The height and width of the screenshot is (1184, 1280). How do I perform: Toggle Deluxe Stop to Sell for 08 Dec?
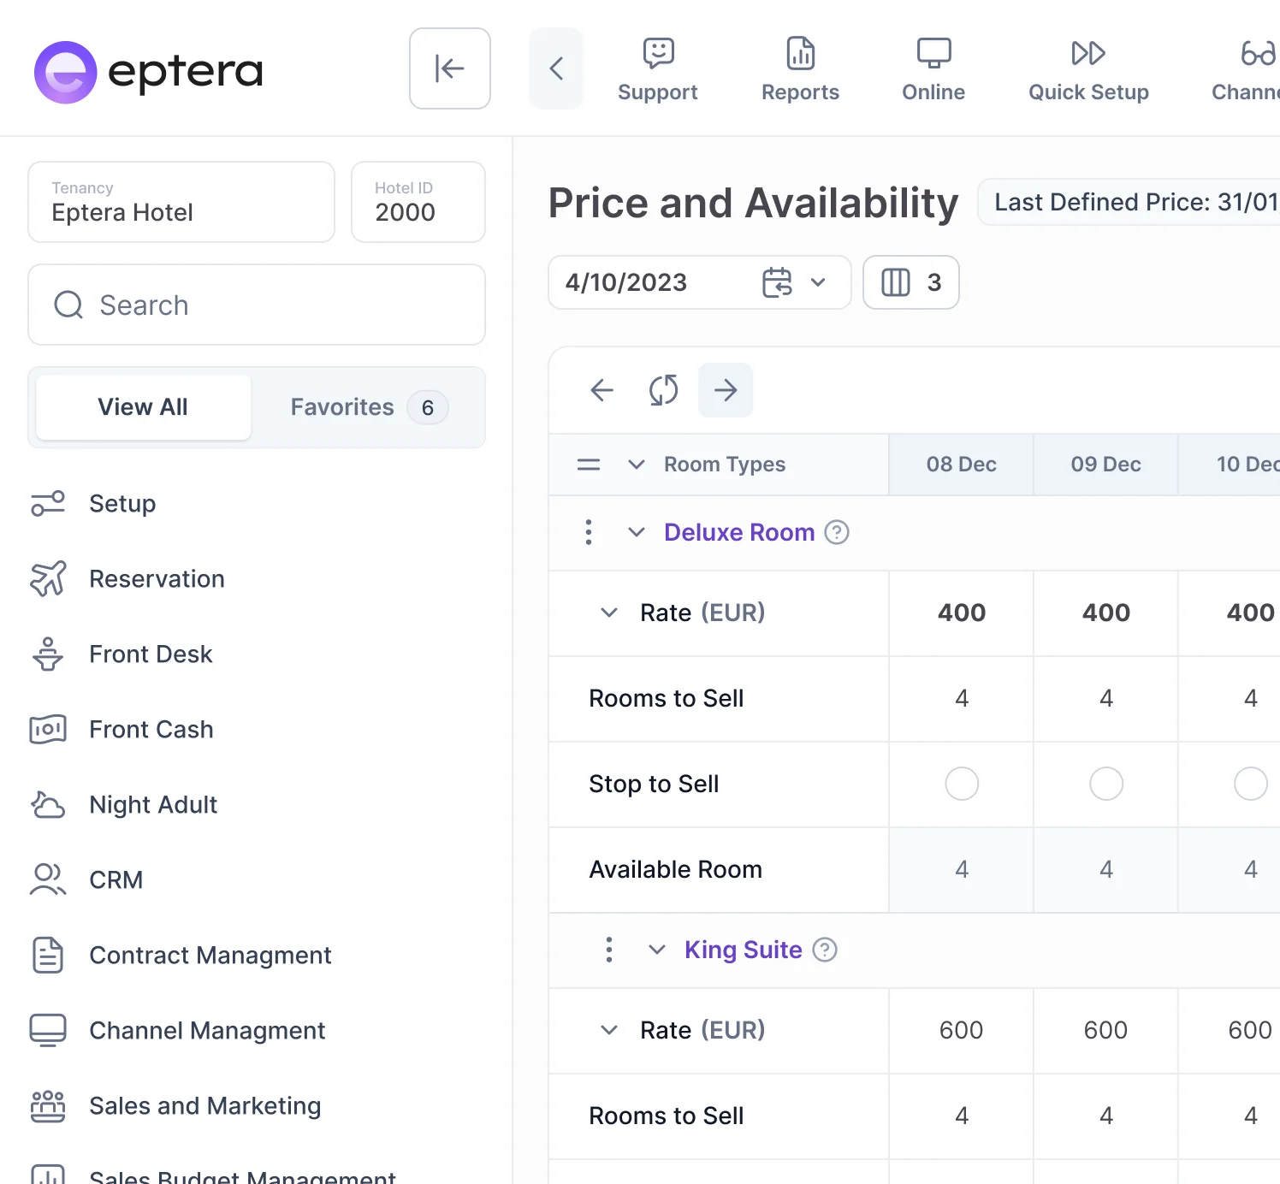[x=962, y=784]
